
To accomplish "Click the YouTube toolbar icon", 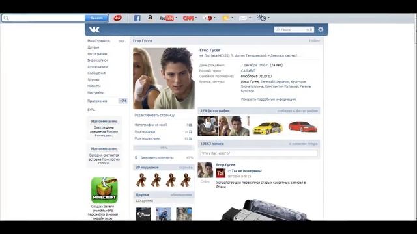I will tap(167, 18).
